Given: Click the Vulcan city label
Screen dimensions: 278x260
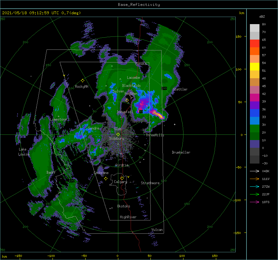Looking at the screenshot, I should coord(157,230).
